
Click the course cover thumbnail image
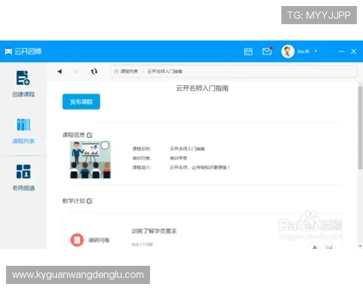(90, 159)
